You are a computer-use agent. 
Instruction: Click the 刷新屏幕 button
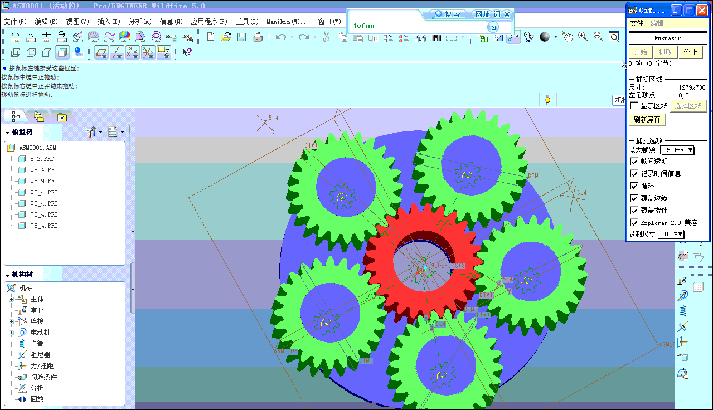(647, 119)
